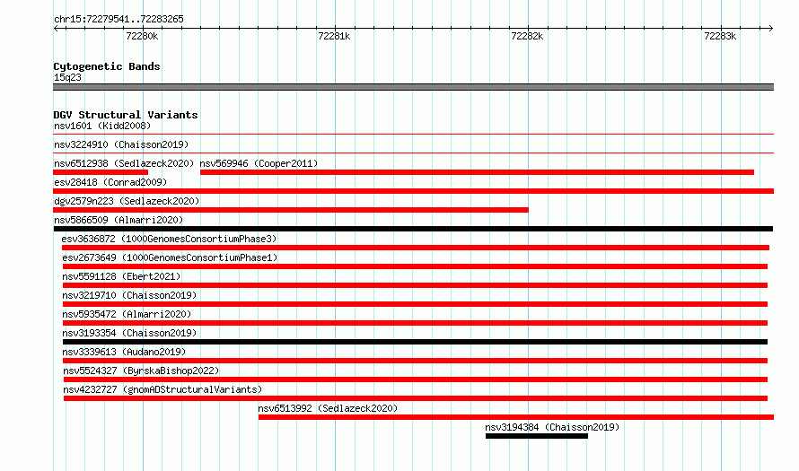
Task: Click the nsv5866509 (Almarri2020) label
Action: click(x=119, y=220)
